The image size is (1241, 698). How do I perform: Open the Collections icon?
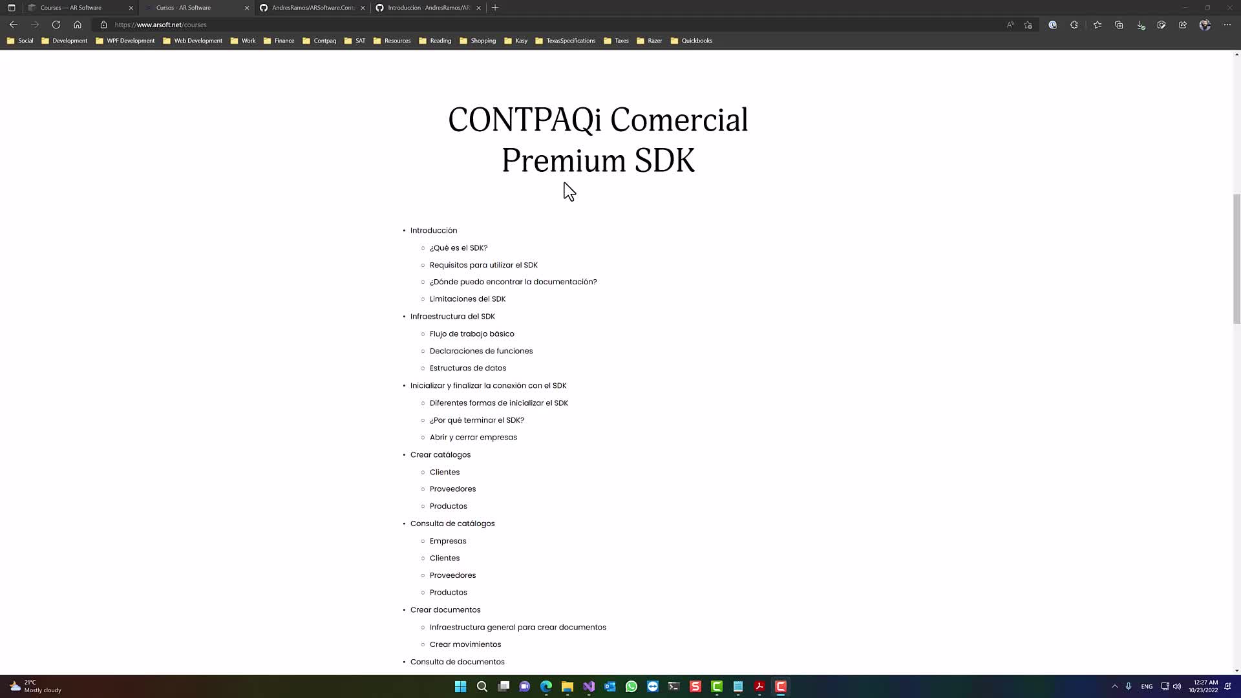click(x=1119, y=25)
